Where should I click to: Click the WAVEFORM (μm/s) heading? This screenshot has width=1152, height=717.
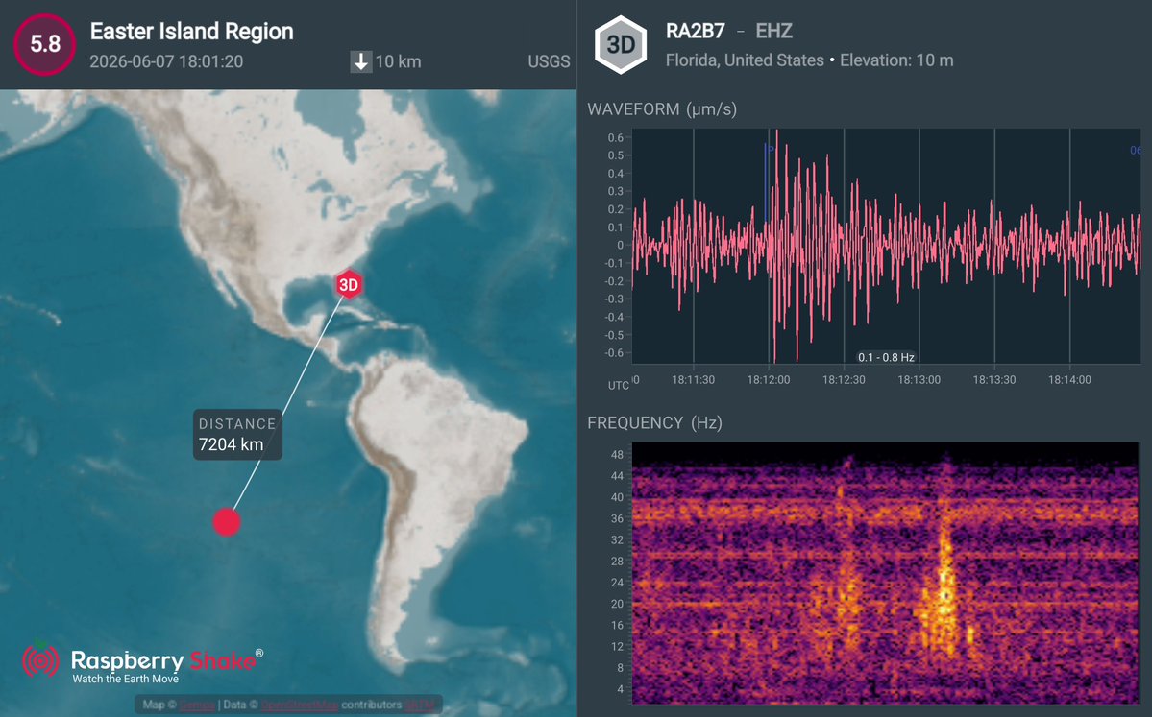662,109
